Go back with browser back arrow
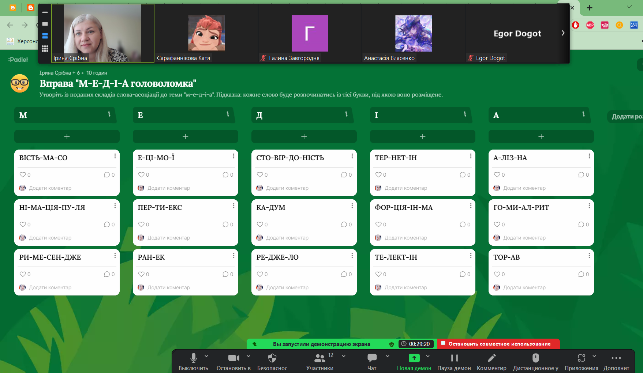 (10, 25)
